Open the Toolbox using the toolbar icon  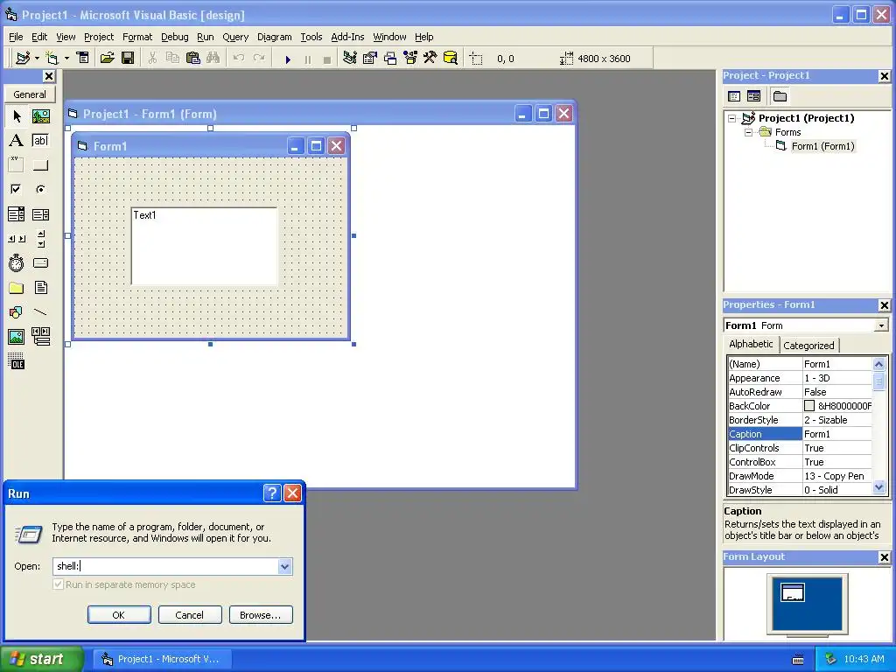point(430,58)
